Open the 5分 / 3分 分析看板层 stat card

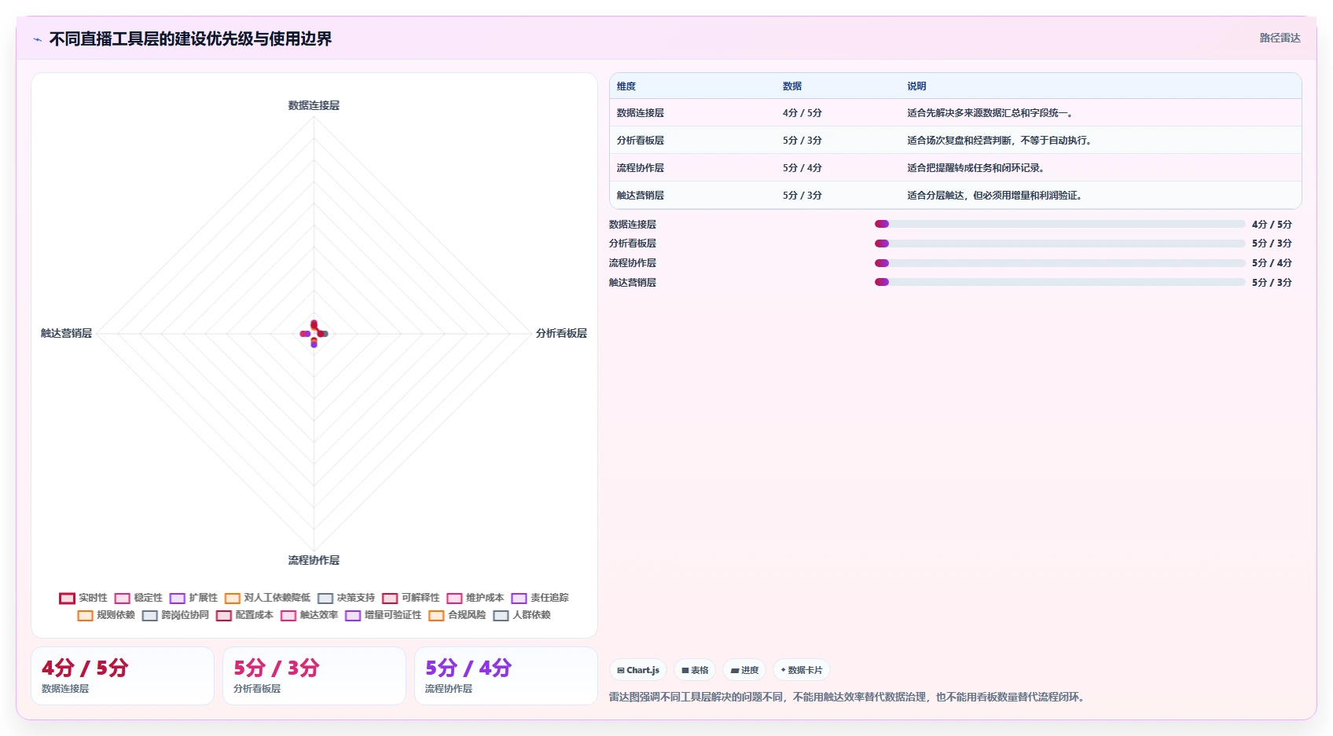coord(314,676)
